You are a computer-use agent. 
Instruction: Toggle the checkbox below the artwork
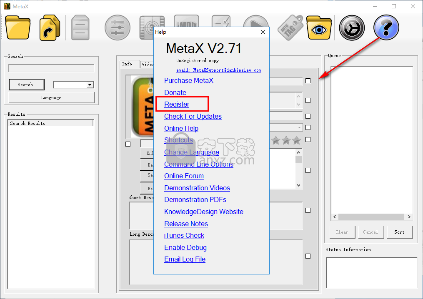(128, 144)
